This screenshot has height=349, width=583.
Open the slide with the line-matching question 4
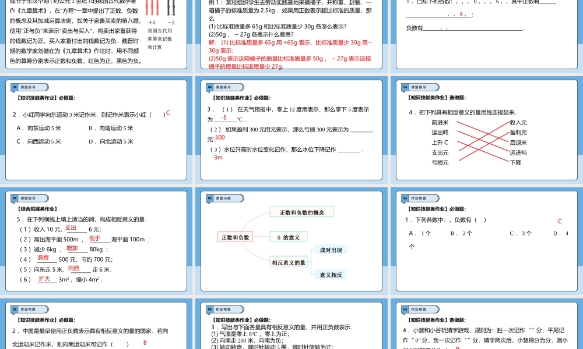point(487,130)
